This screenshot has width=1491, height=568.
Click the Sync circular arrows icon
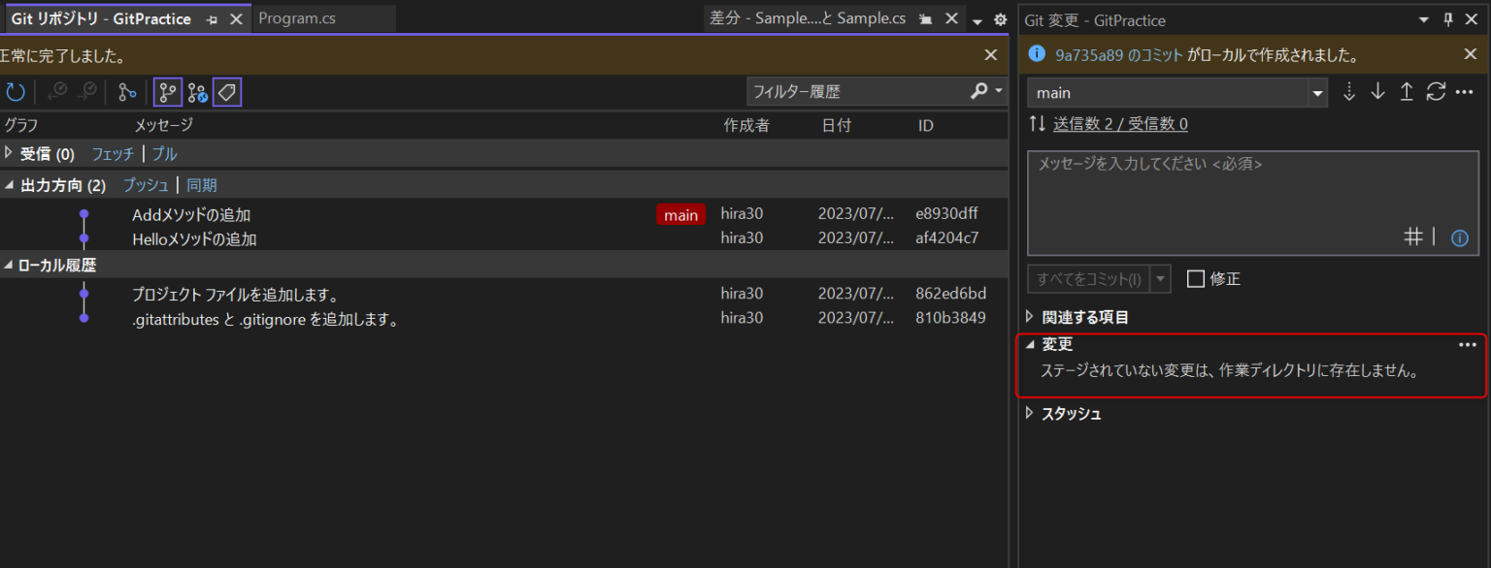(1436, 92)
